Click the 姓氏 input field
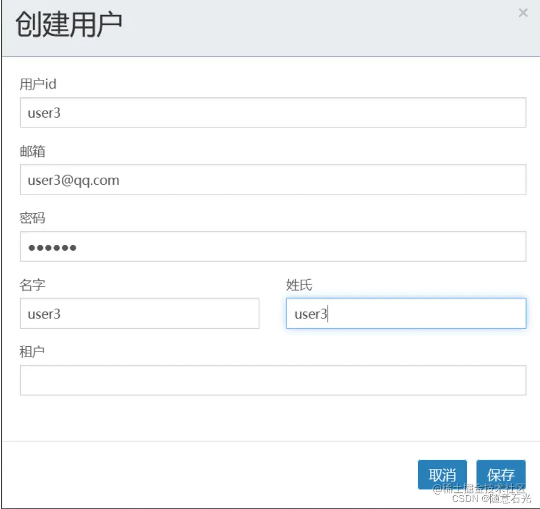 [x=406, y=313]
